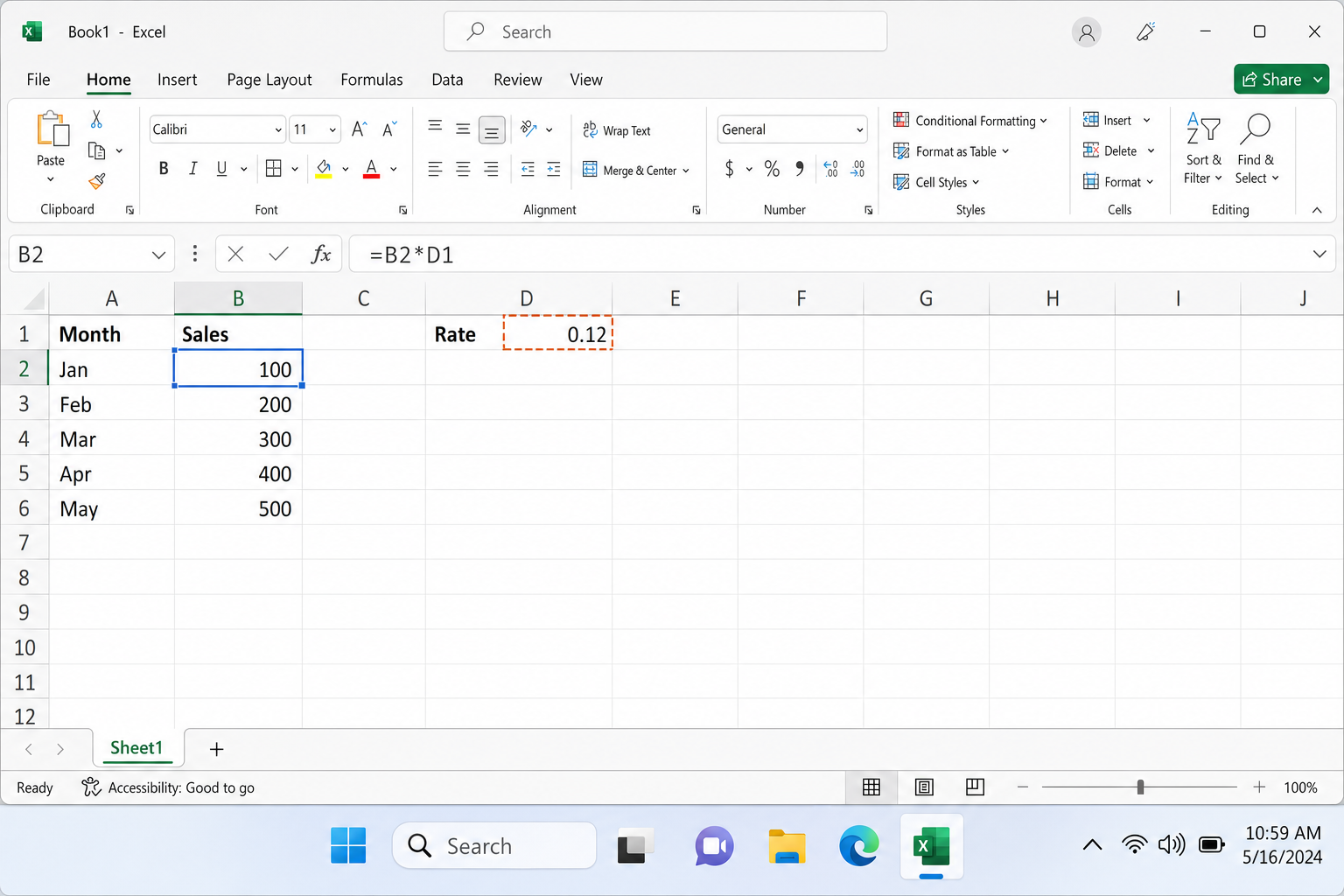This screenshot has width=1344, height=896.
Task: Open Insert Function fx dialog
Action: click(321, 254)
